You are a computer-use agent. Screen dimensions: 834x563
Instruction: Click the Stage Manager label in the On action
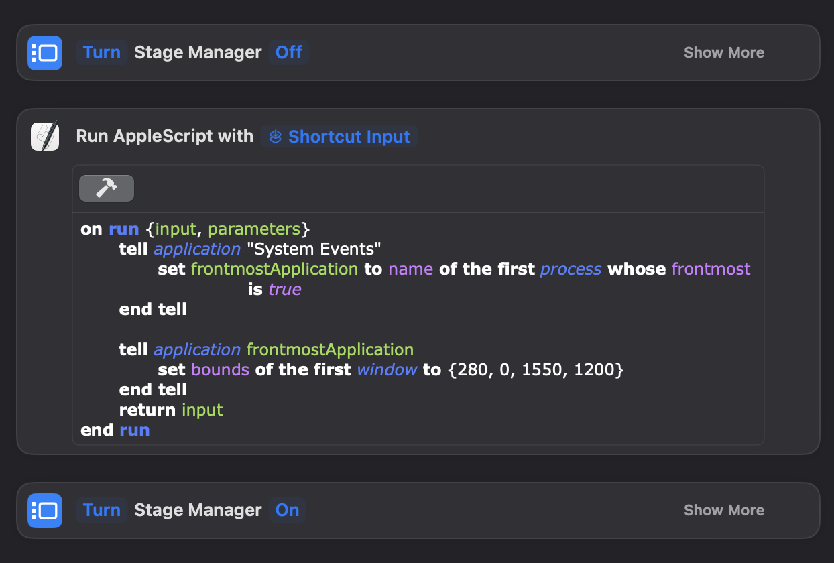198,510
